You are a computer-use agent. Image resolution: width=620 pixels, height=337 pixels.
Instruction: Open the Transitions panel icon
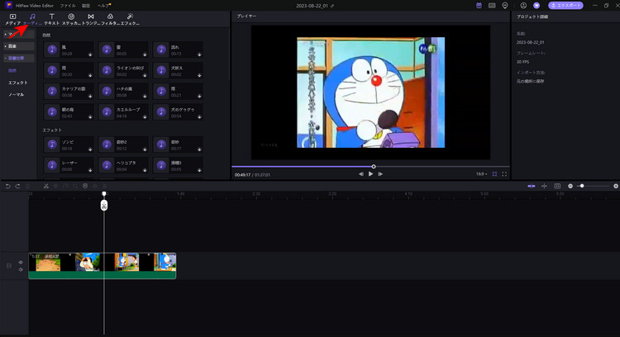pos(91,17)
